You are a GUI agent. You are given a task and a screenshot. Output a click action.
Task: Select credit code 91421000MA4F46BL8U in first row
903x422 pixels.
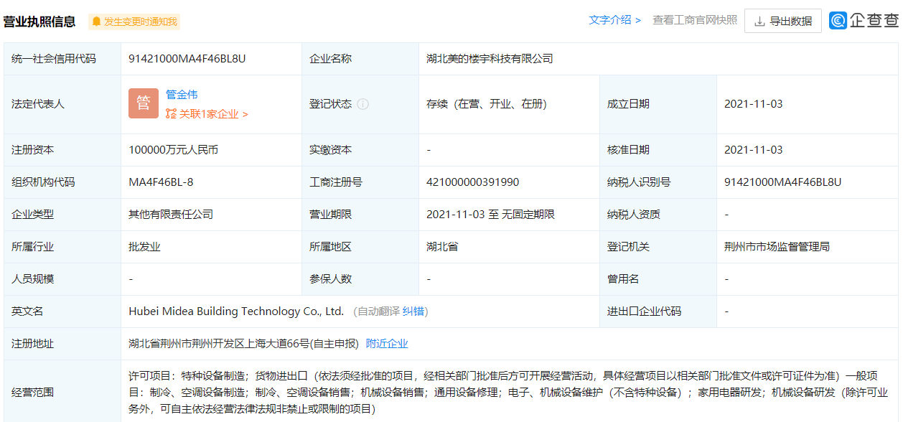point(187,59)
